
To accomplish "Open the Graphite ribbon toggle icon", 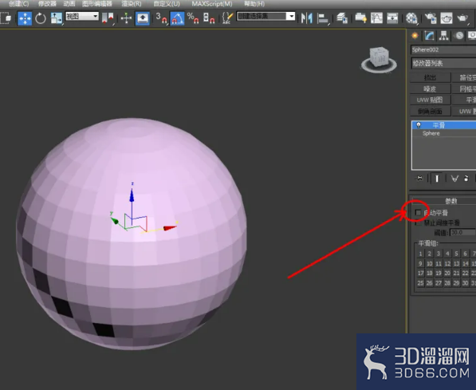I will tap(360, 18).
